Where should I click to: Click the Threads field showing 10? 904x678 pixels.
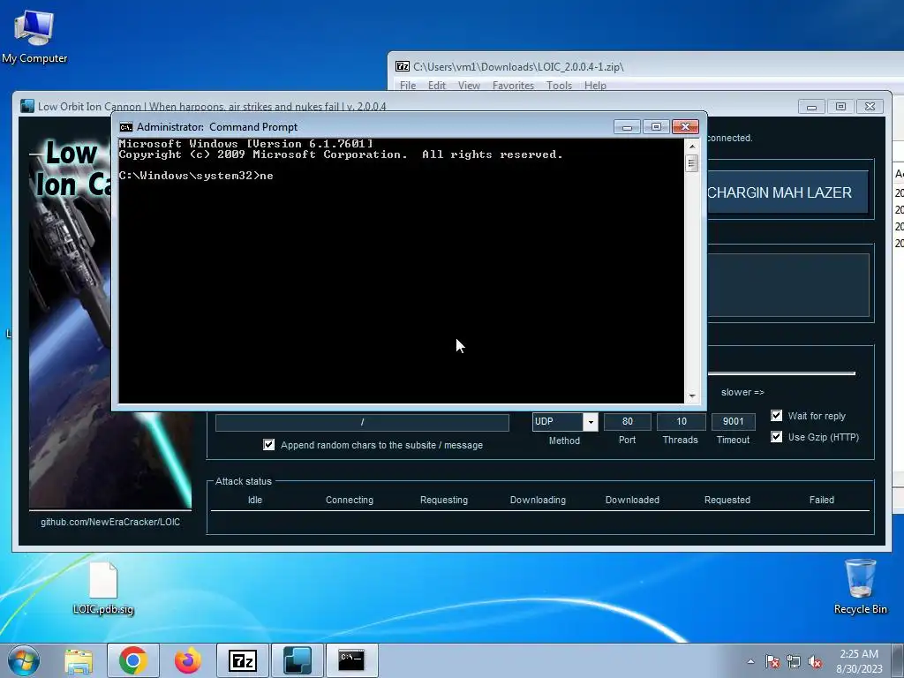click(x=681, y=421)
